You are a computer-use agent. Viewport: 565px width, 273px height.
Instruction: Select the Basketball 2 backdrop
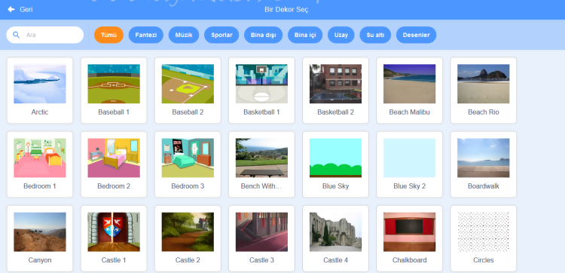pyautogui.click(x=335, y=90)
